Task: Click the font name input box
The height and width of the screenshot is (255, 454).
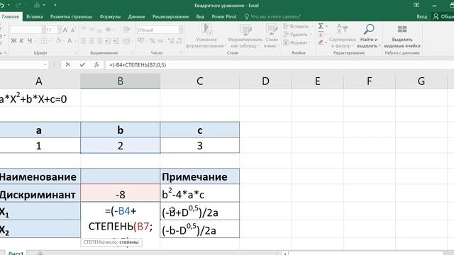Action: point(26,30)
